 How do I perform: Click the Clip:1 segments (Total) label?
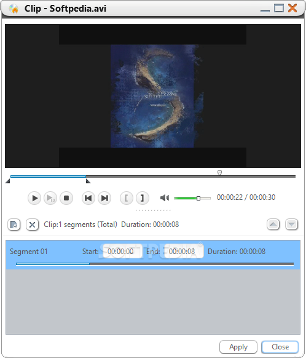(80, 225)
